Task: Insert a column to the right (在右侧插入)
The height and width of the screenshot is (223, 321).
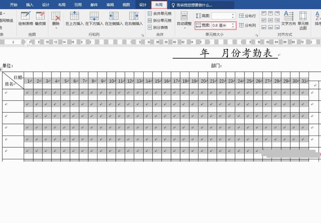Action: (134, 18)
